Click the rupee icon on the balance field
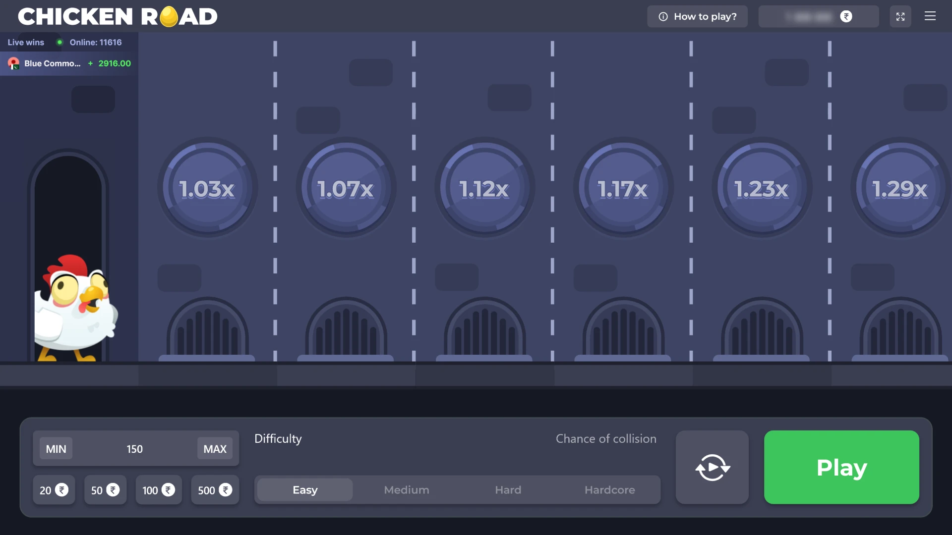The height and width of the screenshot is (535, 952). (846, 16)
